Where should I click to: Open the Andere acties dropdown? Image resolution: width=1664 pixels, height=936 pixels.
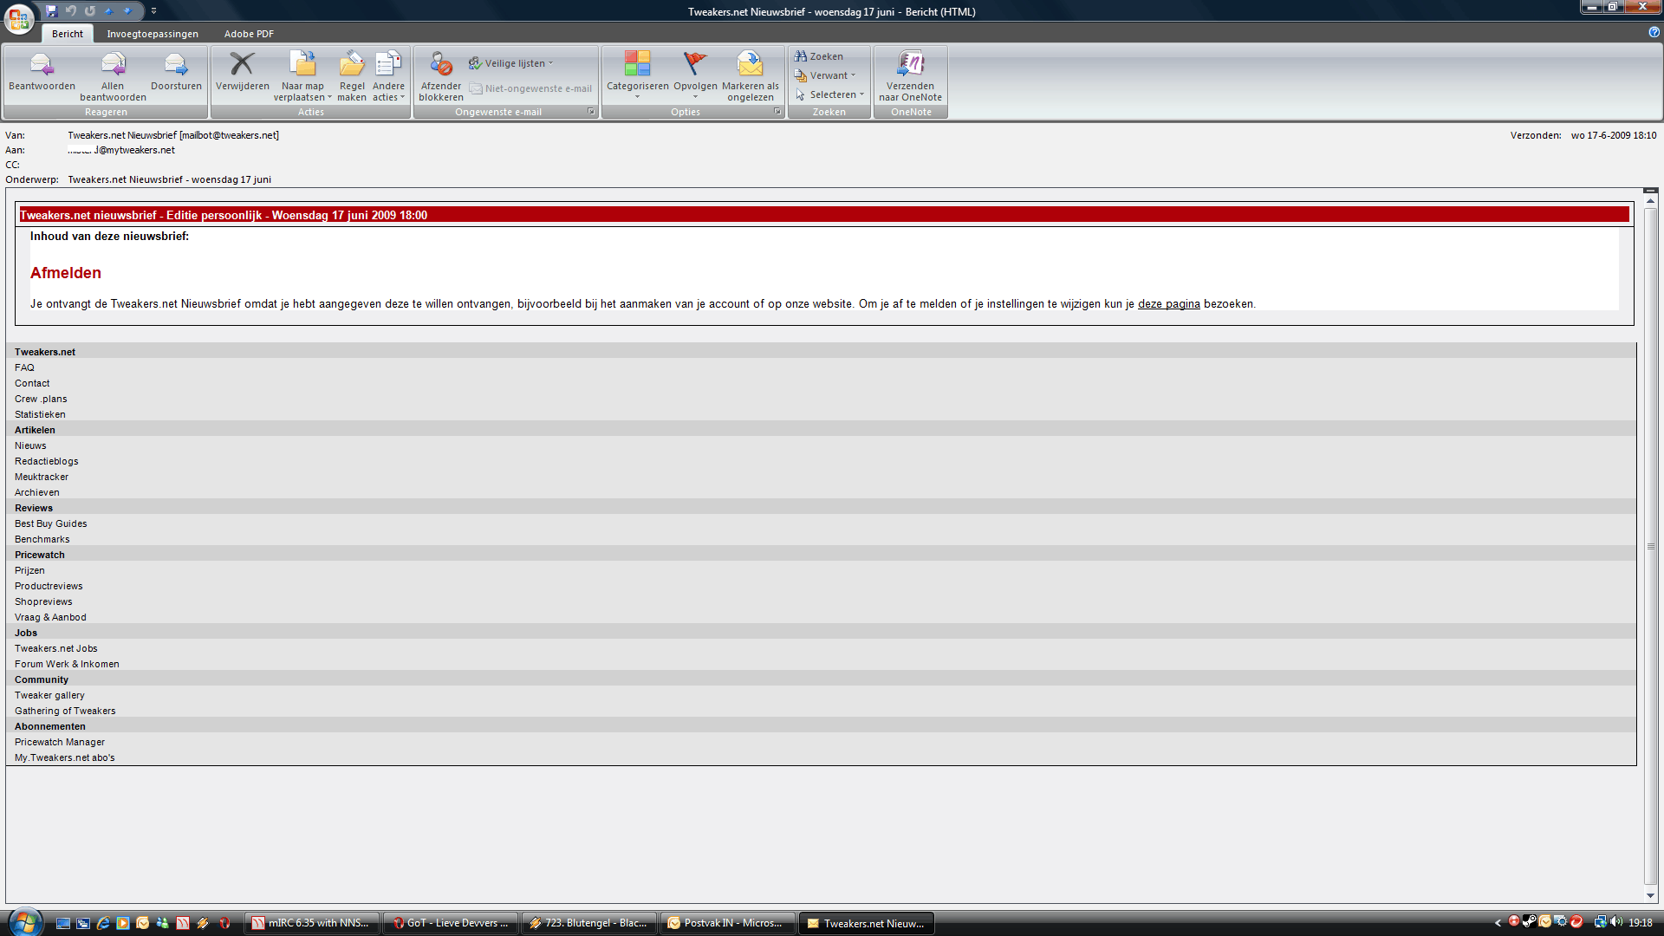point(388,76)
